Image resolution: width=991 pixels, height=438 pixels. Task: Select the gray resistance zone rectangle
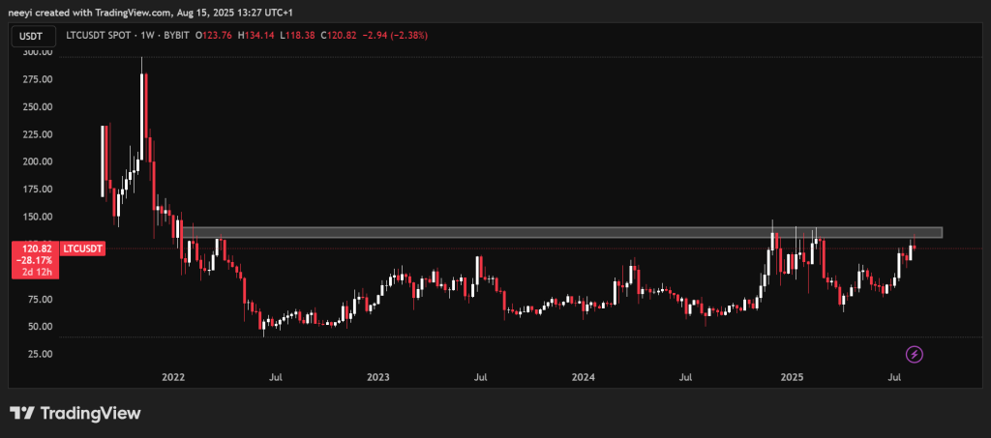point(561,233)
